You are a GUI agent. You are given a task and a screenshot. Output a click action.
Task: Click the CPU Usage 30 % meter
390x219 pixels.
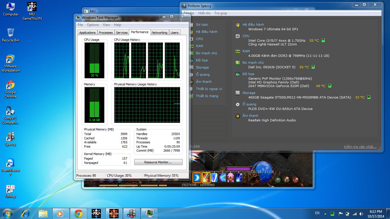click(94, 61)
